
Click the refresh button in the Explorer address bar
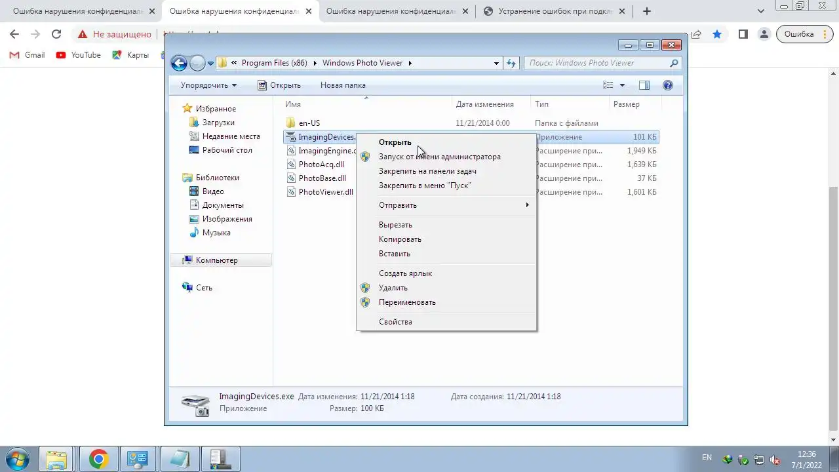(511, 63)
